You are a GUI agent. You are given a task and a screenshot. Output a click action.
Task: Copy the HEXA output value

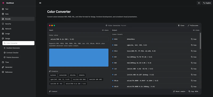point(194,39)
